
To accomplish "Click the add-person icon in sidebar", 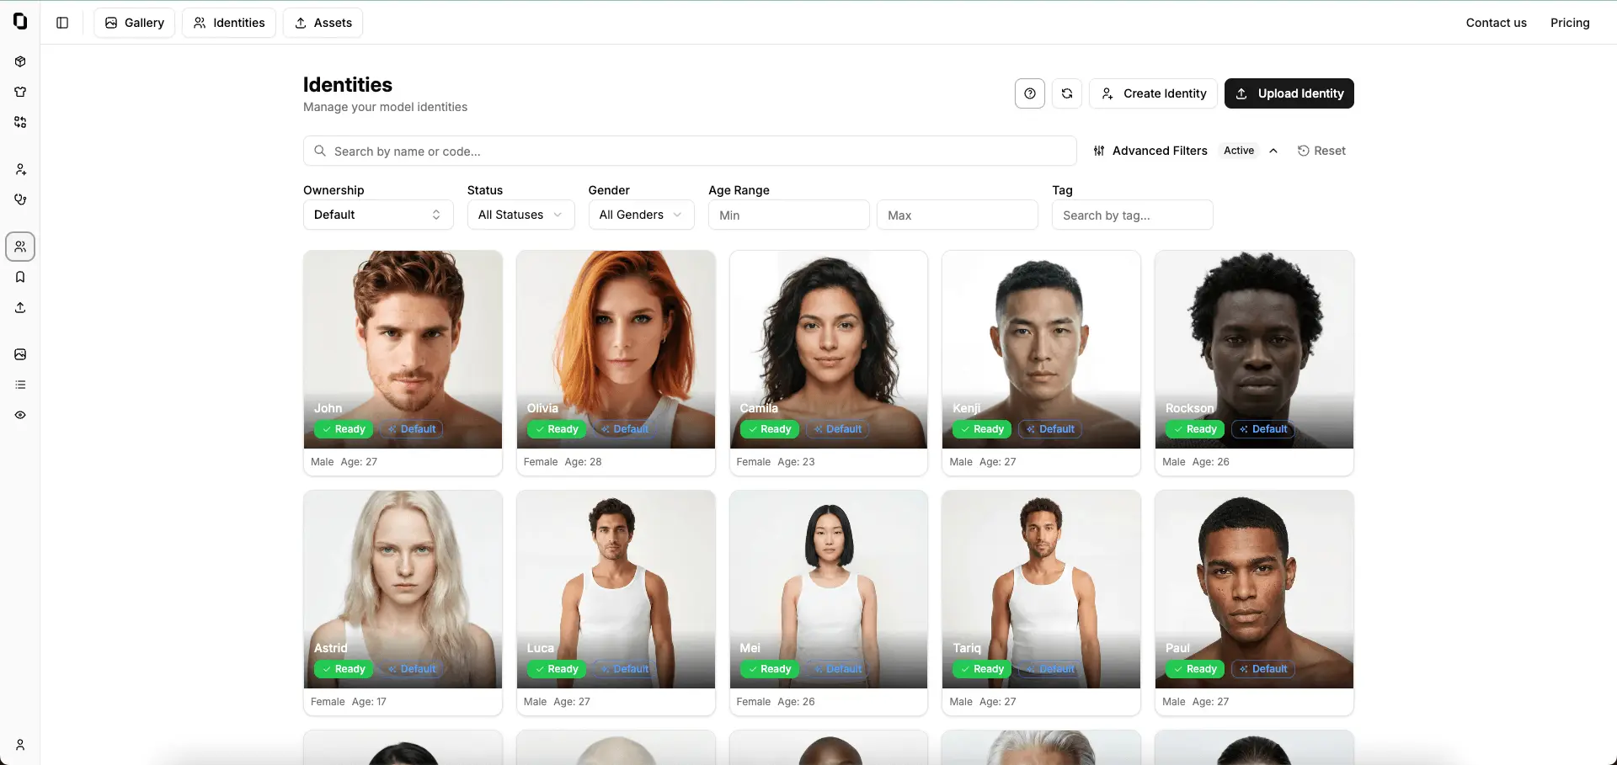I will (x=20, y=169).
